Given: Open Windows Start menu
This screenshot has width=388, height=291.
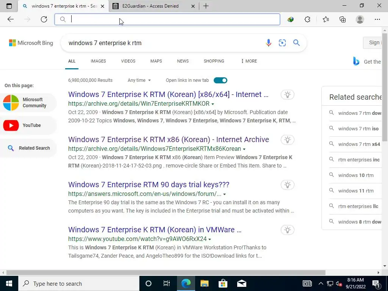Looking at the screenshot, I should pyautogui.click(x=9, y=283).
